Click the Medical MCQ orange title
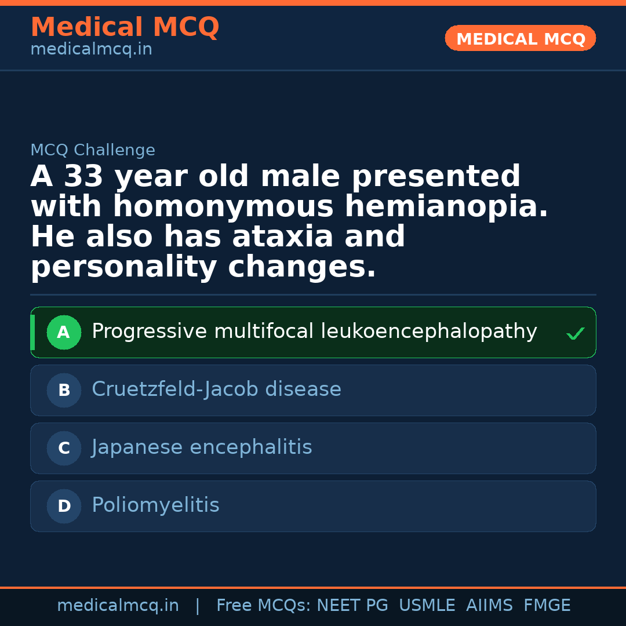The width and height of the screenshot is (626, 626). click(125, 27)
